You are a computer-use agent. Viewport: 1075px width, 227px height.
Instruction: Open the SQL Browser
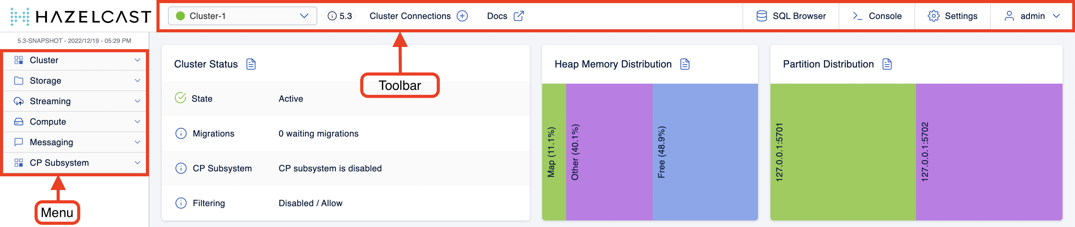tap(791, 16)
